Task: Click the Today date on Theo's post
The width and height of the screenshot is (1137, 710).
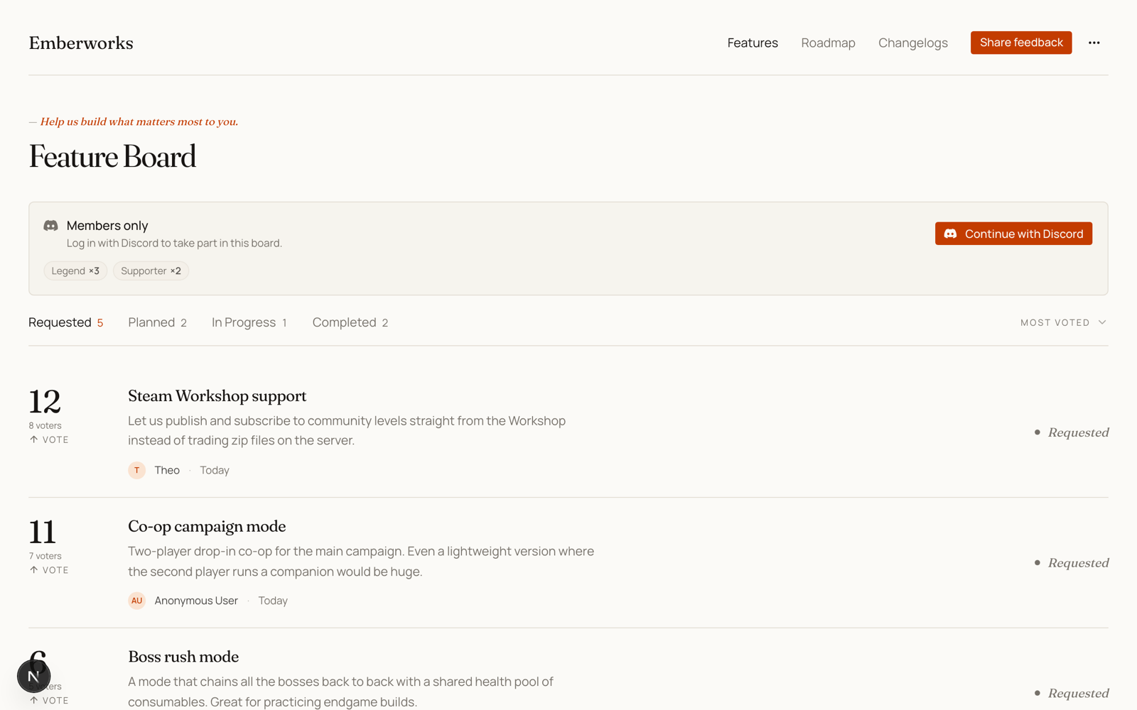Action: [215, 470]
